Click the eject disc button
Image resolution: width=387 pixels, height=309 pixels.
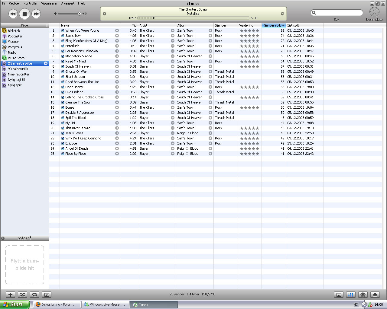[375, 295]
